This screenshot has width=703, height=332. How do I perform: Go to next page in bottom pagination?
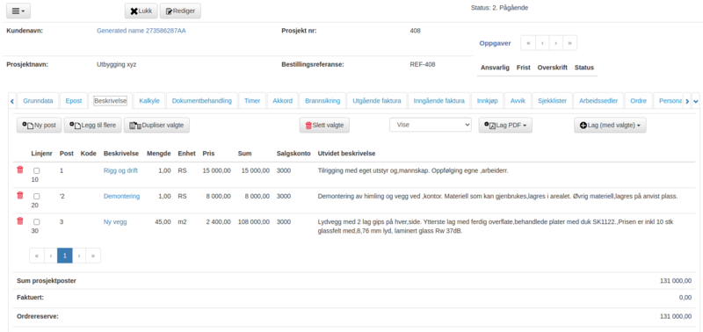coord(79,256)
